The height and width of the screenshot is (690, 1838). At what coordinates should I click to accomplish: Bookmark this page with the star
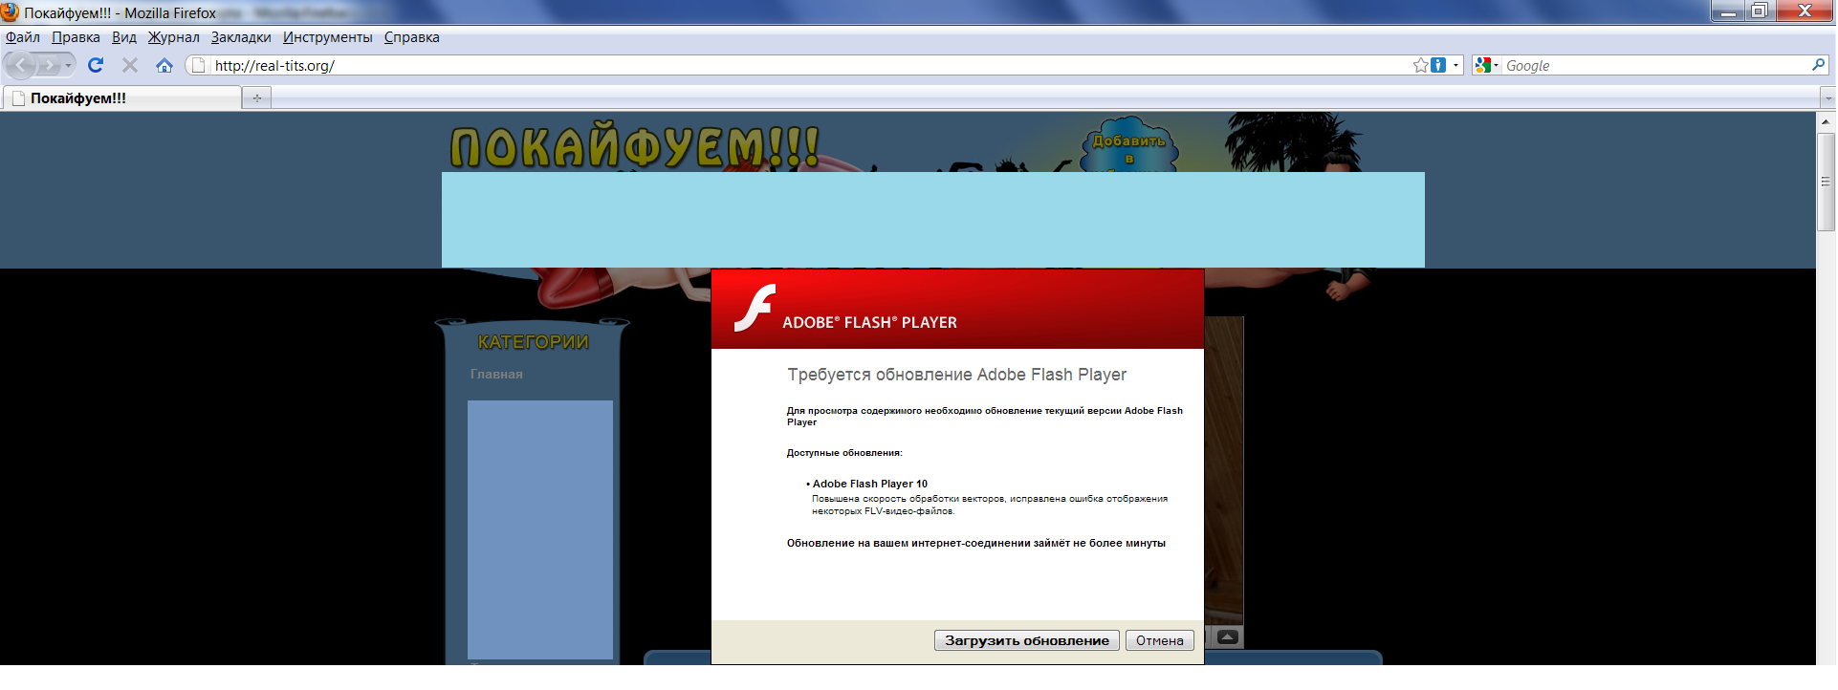pos(1421,65)
